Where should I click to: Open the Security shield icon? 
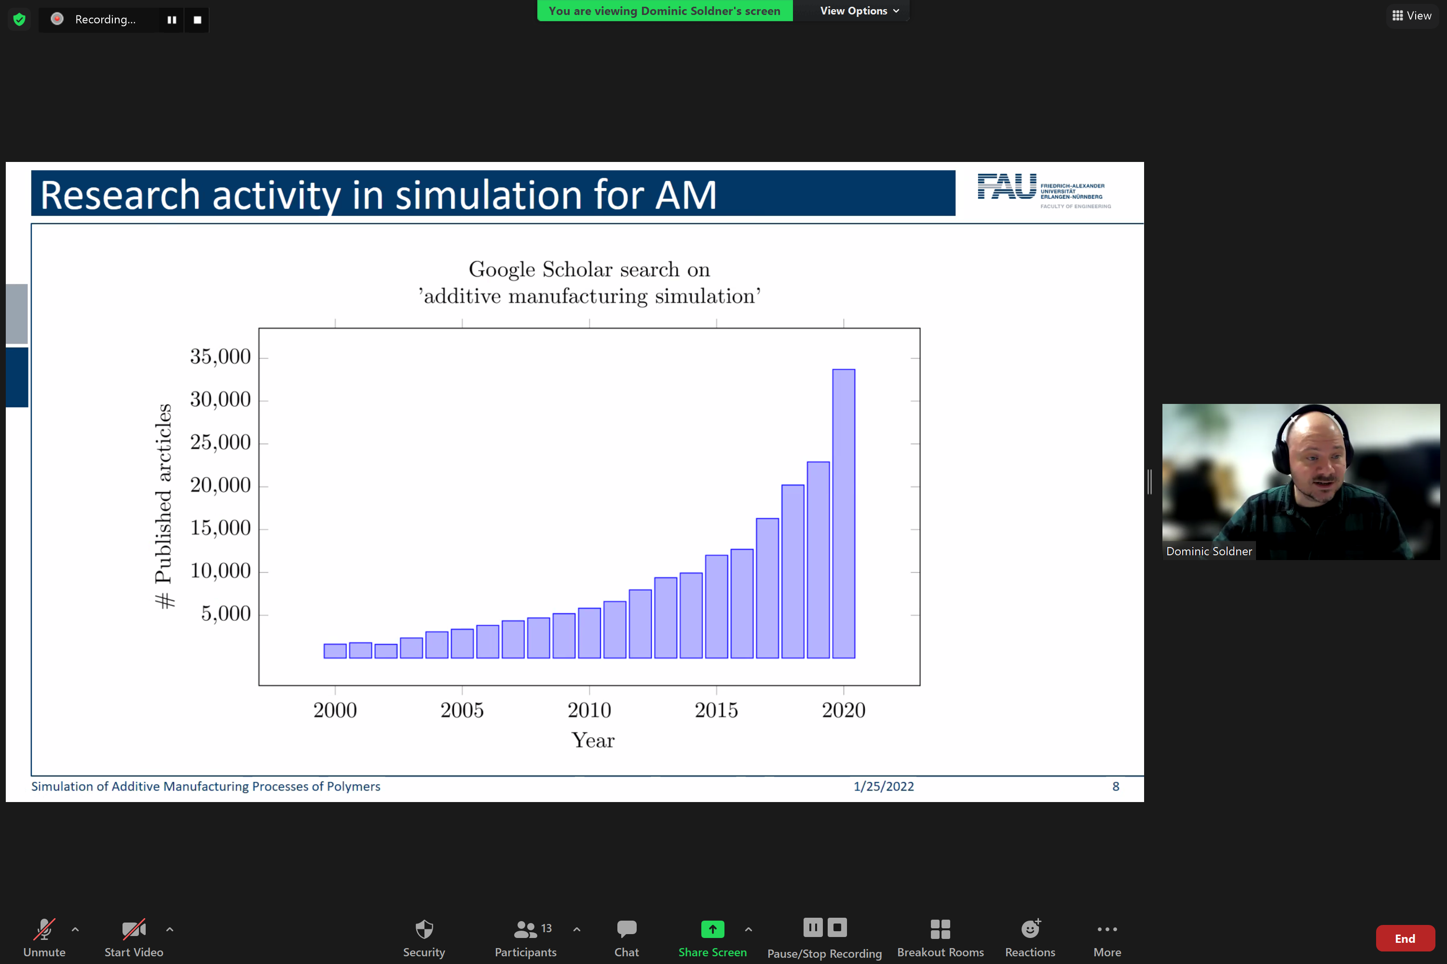coord(423,929)
